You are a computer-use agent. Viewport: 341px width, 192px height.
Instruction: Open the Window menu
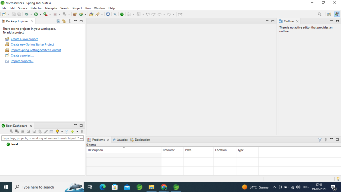[99, 8]
